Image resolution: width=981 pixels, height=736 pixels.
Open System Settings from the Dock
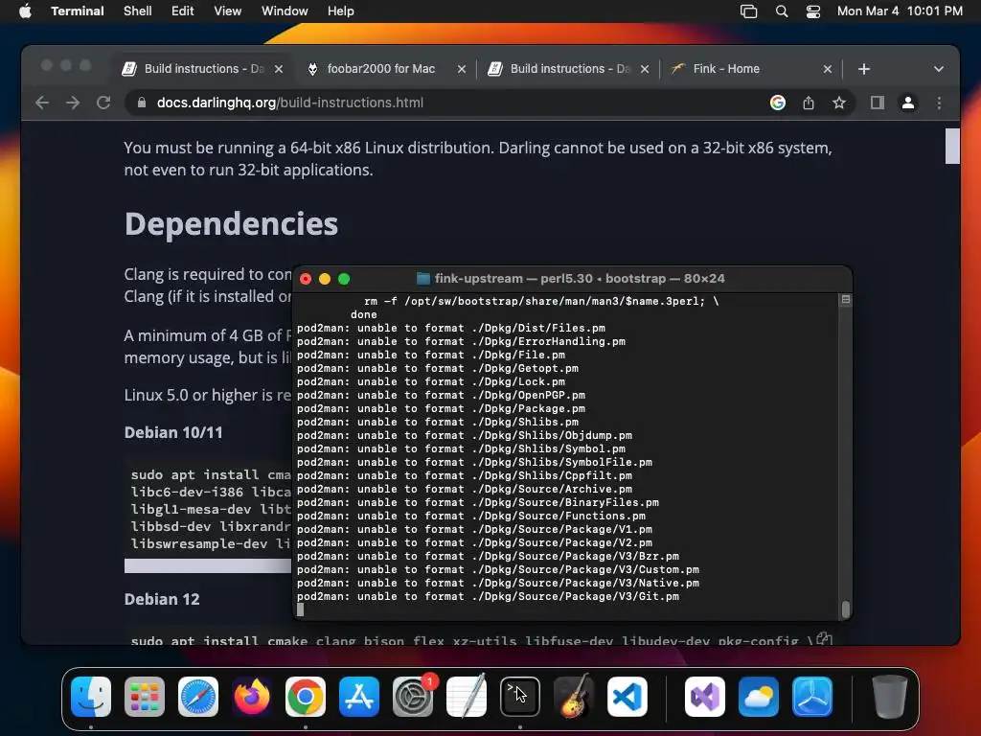pyautogui.click(x=413, y=697)
